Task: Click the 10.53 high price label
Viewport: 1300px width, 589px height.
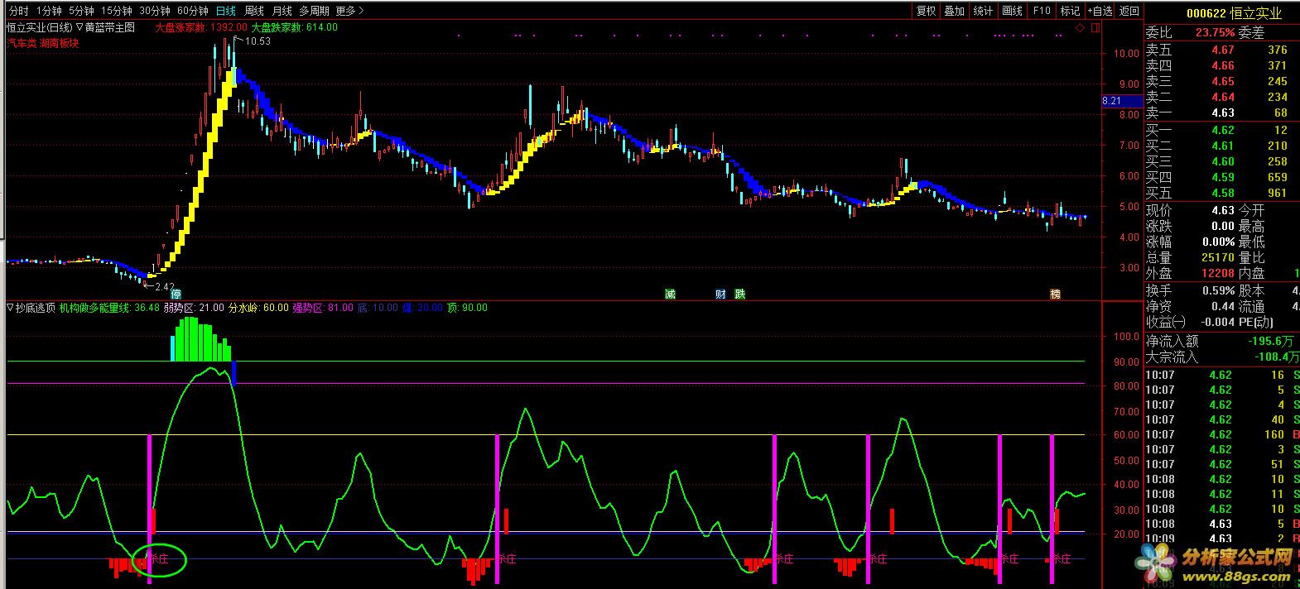Action: click(258, 41)
